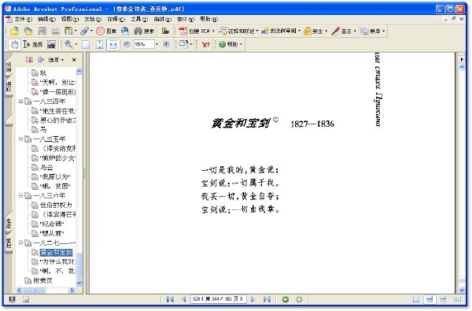
Task: Click the Facing pages layout icon
Action: (x=457, y=299)
